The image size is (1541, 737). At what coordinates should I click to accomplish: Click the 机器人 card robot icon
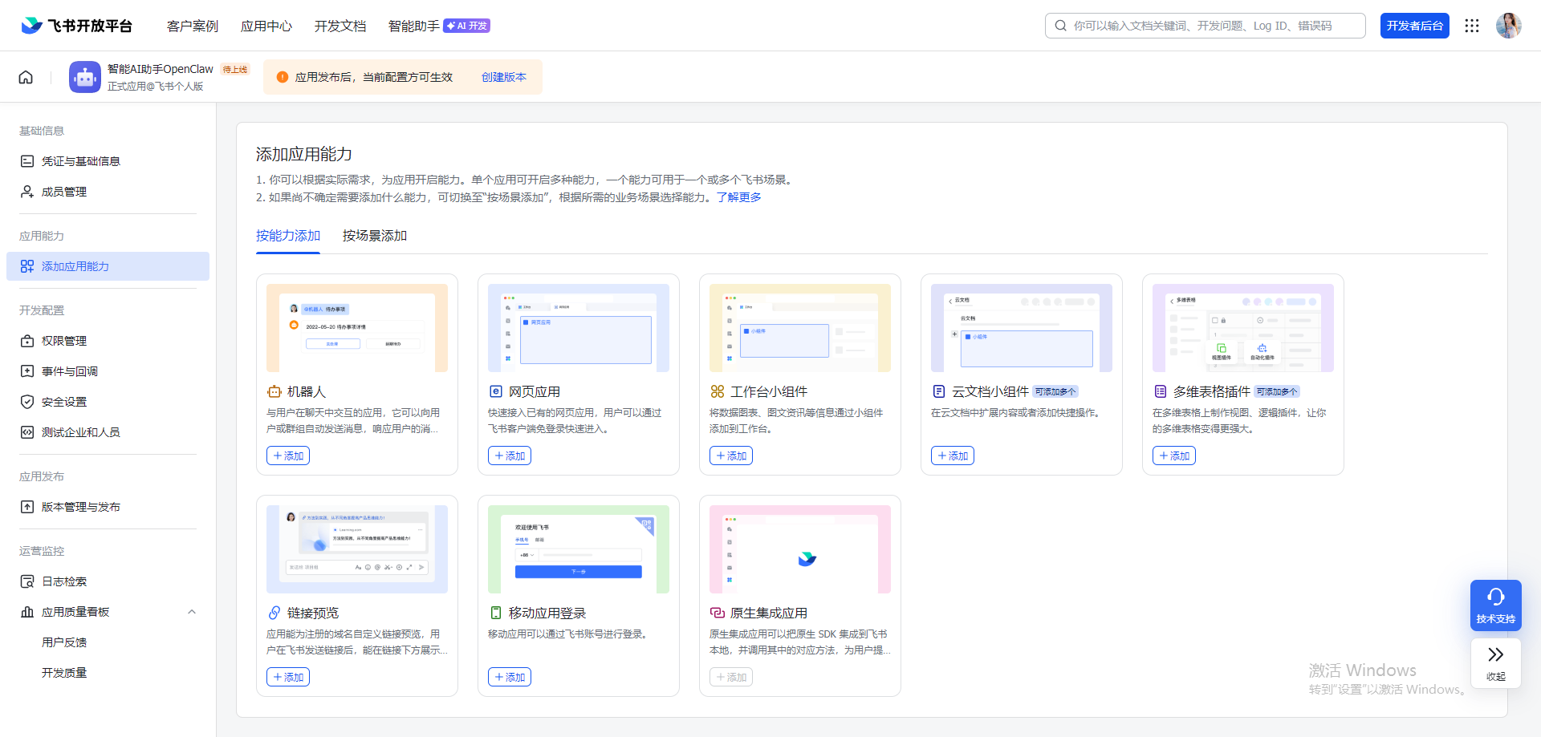click(x=274, y=391)
